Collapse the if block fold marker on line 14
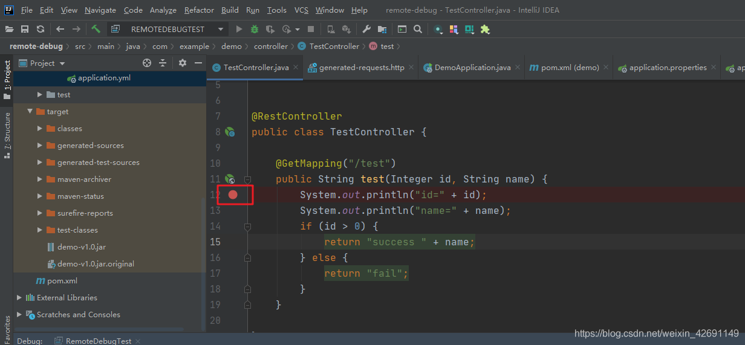The height and width of the screenshot is (345, 745). 247,226
